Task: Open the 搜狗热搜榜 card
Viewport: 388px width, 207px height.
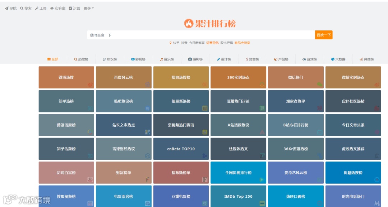Action: (x=181, y=77)
